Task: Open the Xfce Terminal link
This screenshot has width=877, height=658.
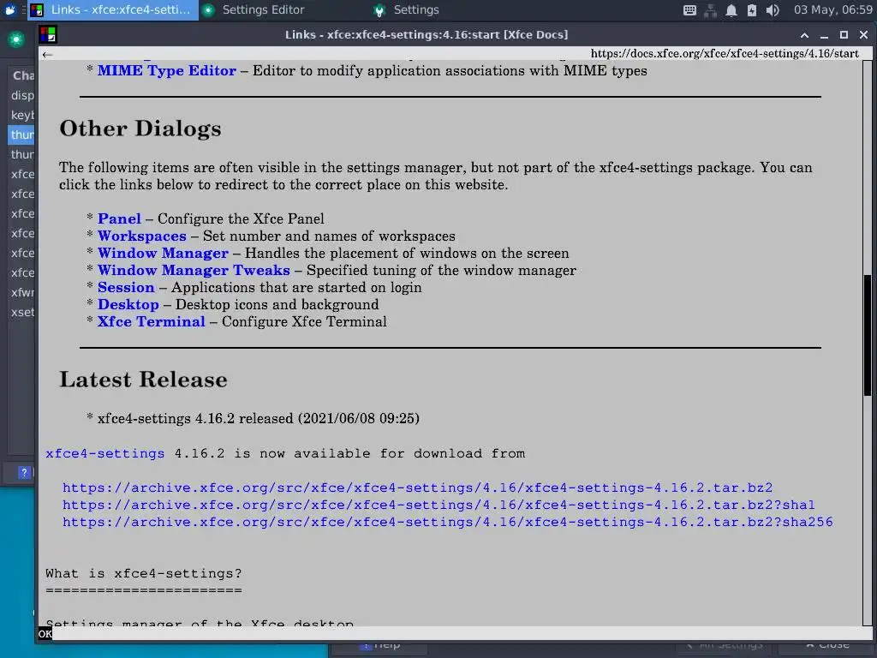Action: [151, 322]
